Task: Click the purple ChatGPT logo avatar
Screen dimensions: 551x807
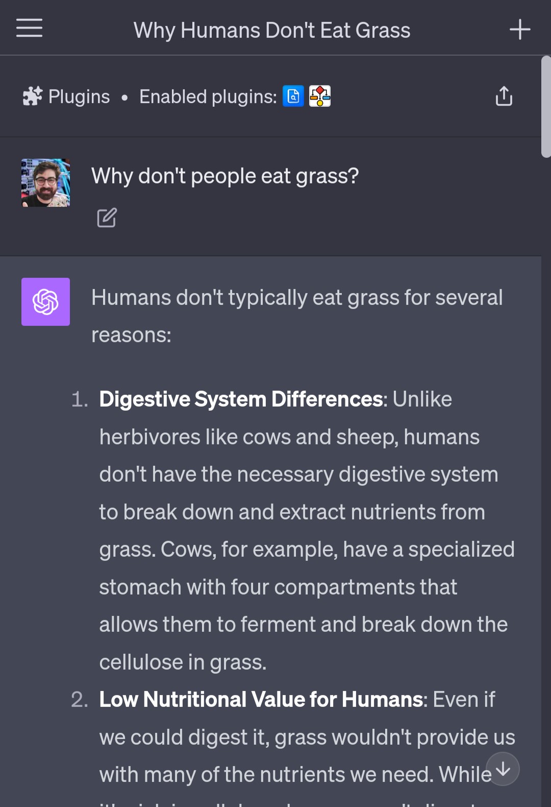Action: [45, 302]
